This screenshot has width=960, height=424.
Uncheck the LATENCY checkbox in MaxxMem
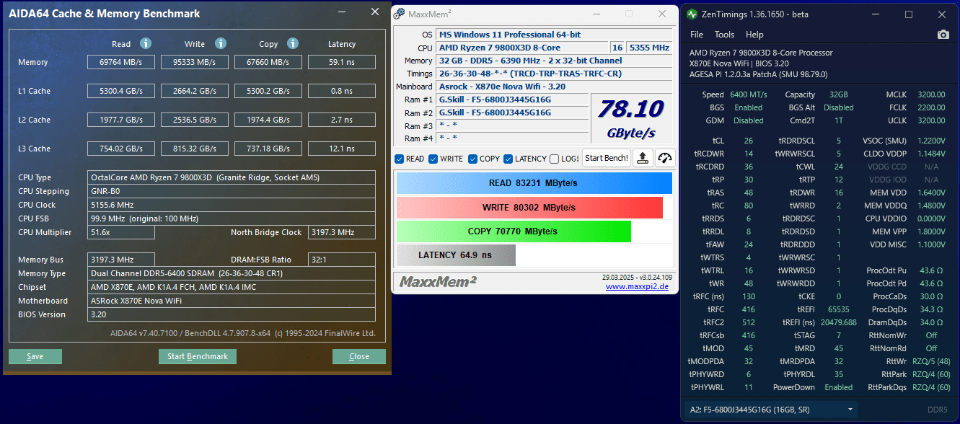pyautogui.click(x=508, y=159)
